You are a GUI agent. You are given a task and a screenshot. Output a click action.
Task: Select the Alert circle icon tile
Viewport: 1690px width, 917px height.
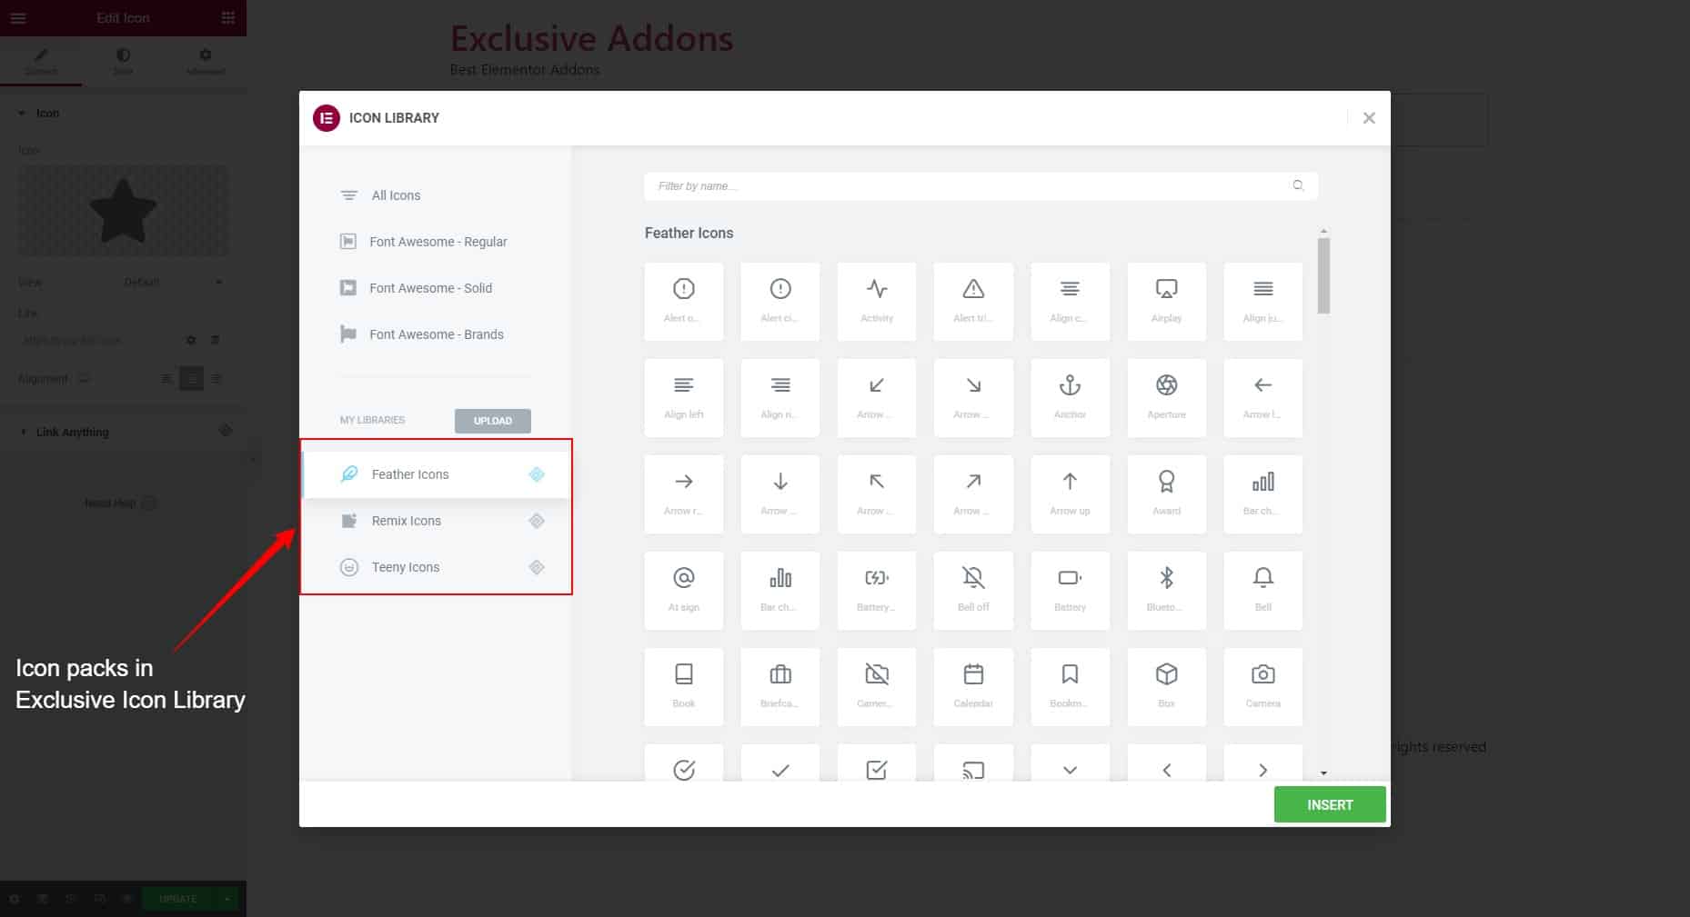click(780, 302)
